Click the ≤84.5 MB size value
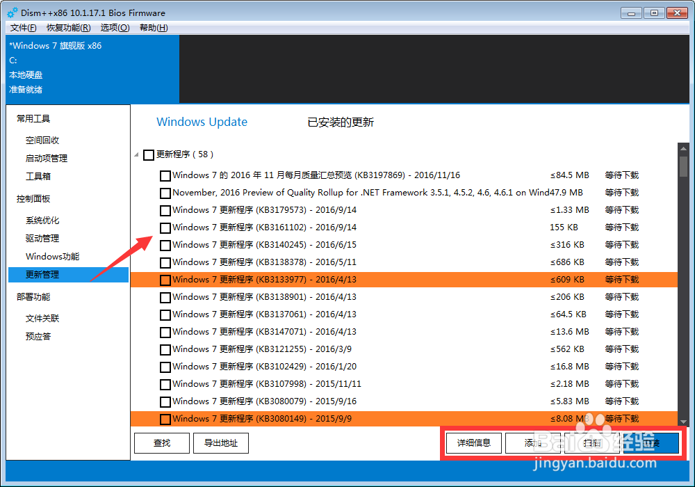Screen dimensions: 695x487 tap(570, 175)
